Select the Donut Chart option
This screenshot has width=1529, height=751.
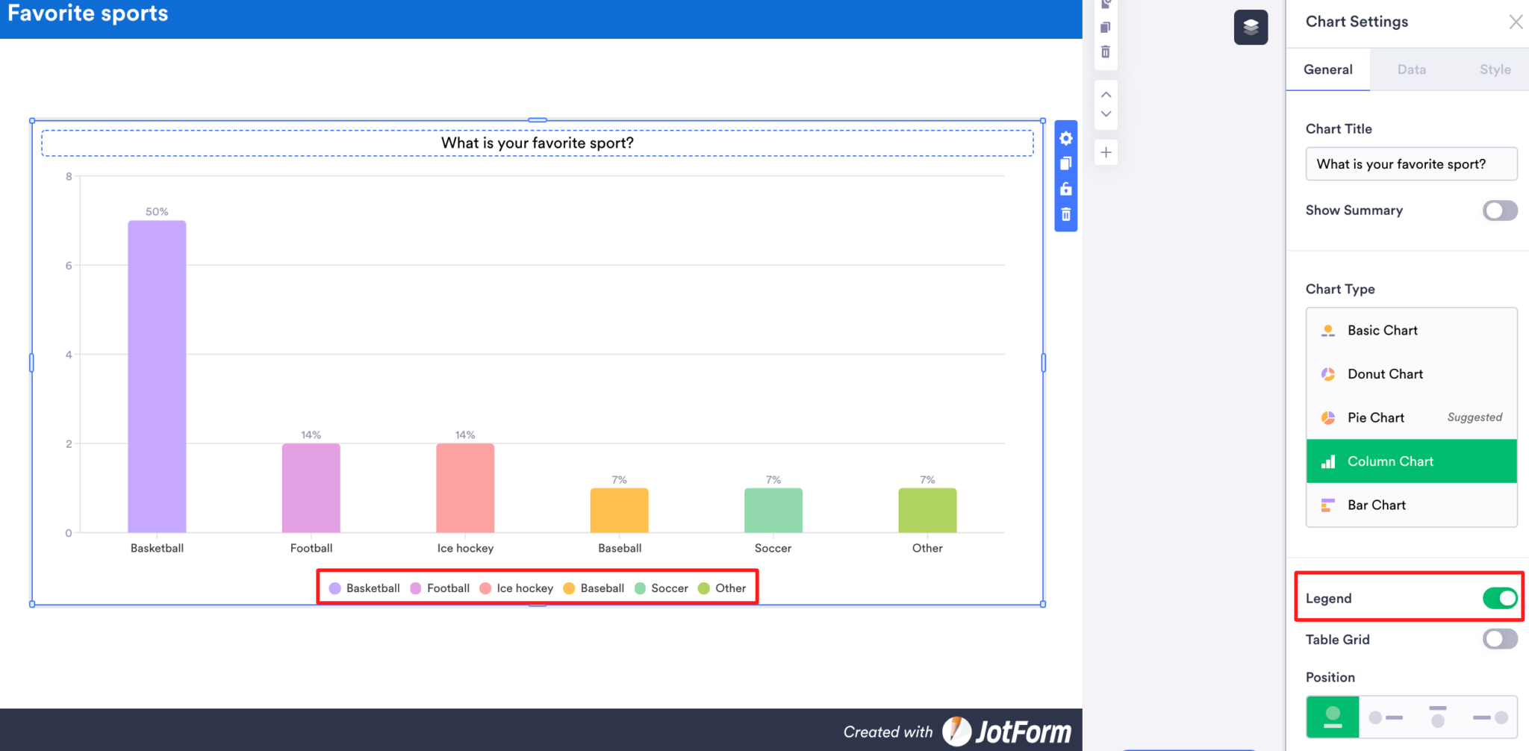1384,374
